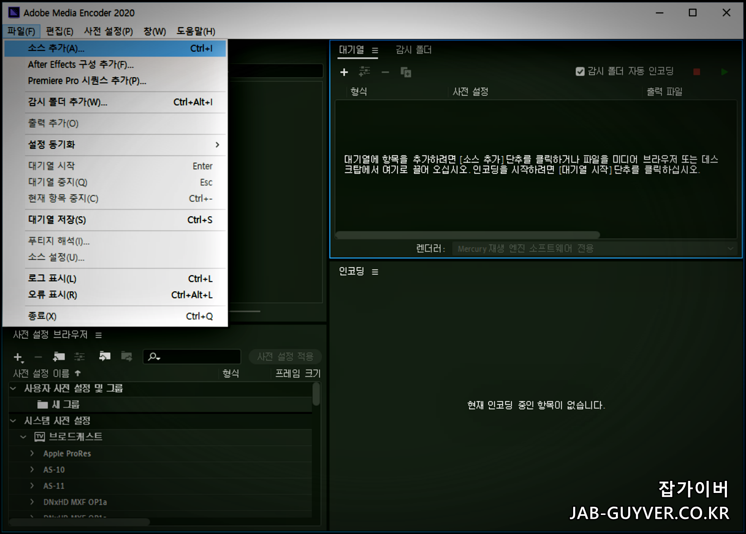
Task: Choose Premiere Pro 시퀀스 추가(P)... menu item
Action: [x=115, y=81]
